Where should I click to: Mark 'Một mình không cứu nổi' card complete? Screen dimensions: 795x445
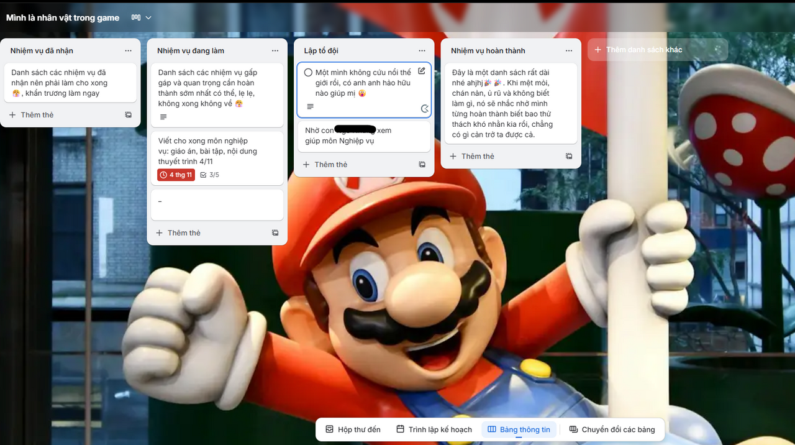click(308, 73)
